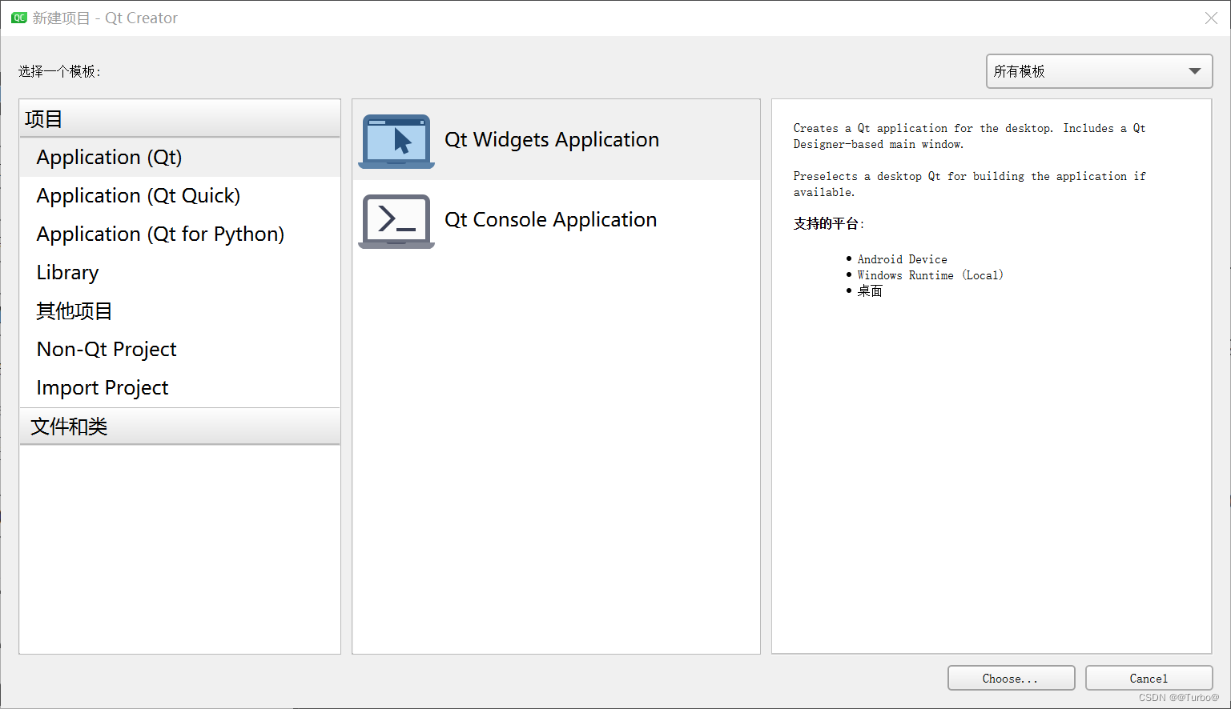This screenshot has height=709, width=1231.
Task: Click the Qt Console Application terminal icon
Action: (x=396, y=221)
